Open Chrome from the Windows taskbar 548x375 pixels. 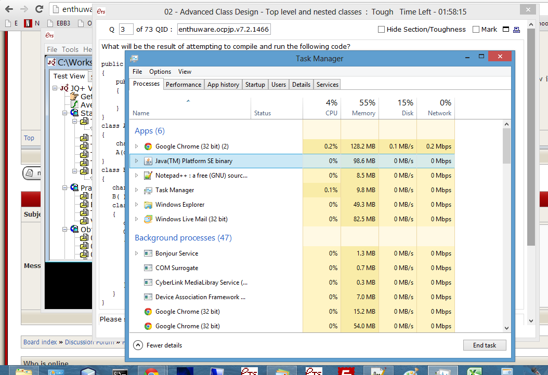151,371
